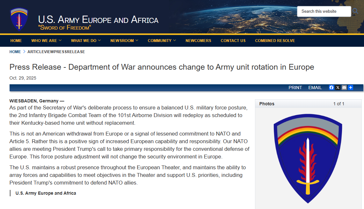Share the article on Facebook
Screen dimensions: 364x209
click(331, 87)
